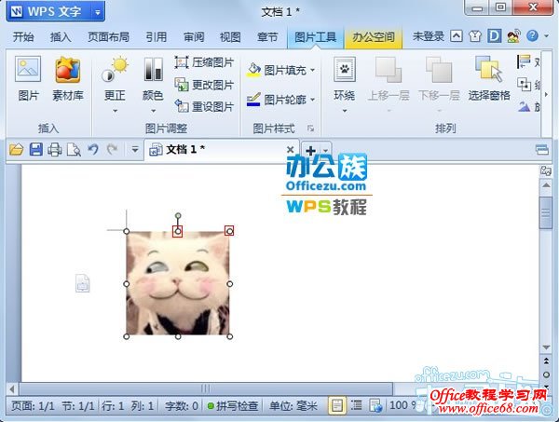Open the 开始 tab

[22, 36]
